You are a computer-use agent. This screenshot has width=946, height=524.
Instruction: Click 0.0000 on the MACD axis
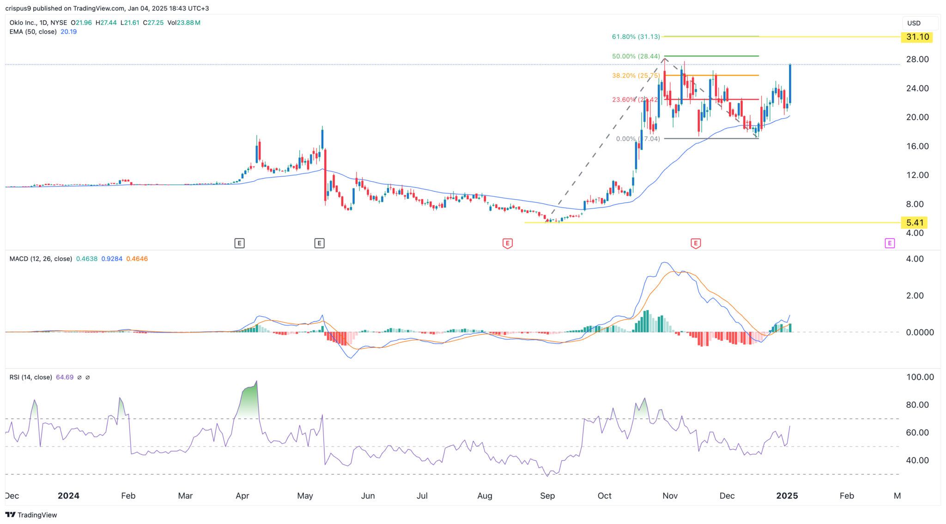920,332
